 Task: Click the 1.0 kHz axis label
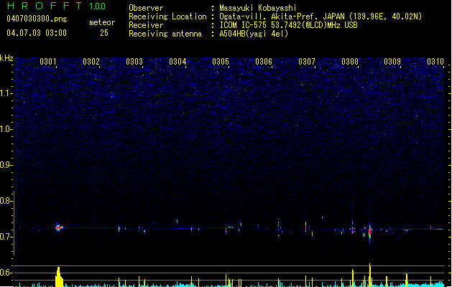click(6, 129)
